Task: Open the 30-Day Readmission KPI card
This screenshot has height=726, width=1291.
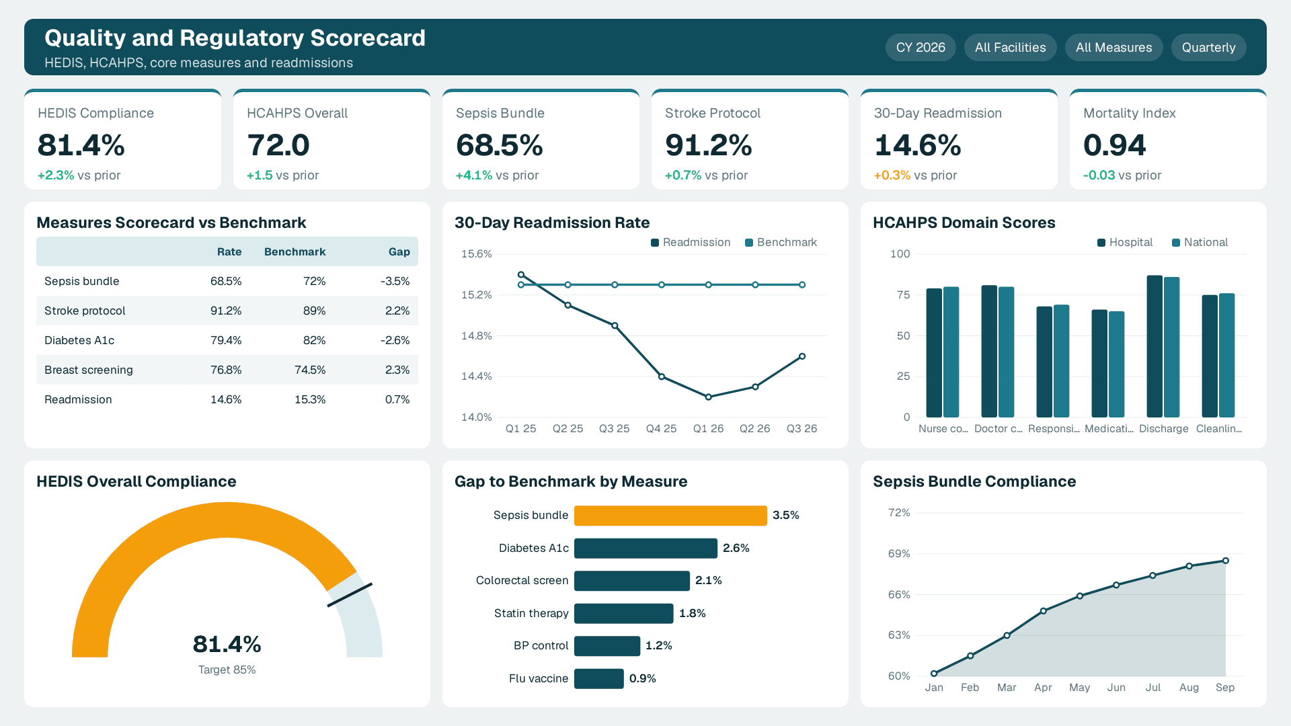Action: pos(959,139)
